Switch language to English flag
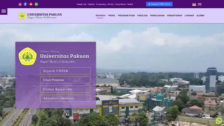The height and width of the screenshot is (126, 224). [x=200, y=4]
